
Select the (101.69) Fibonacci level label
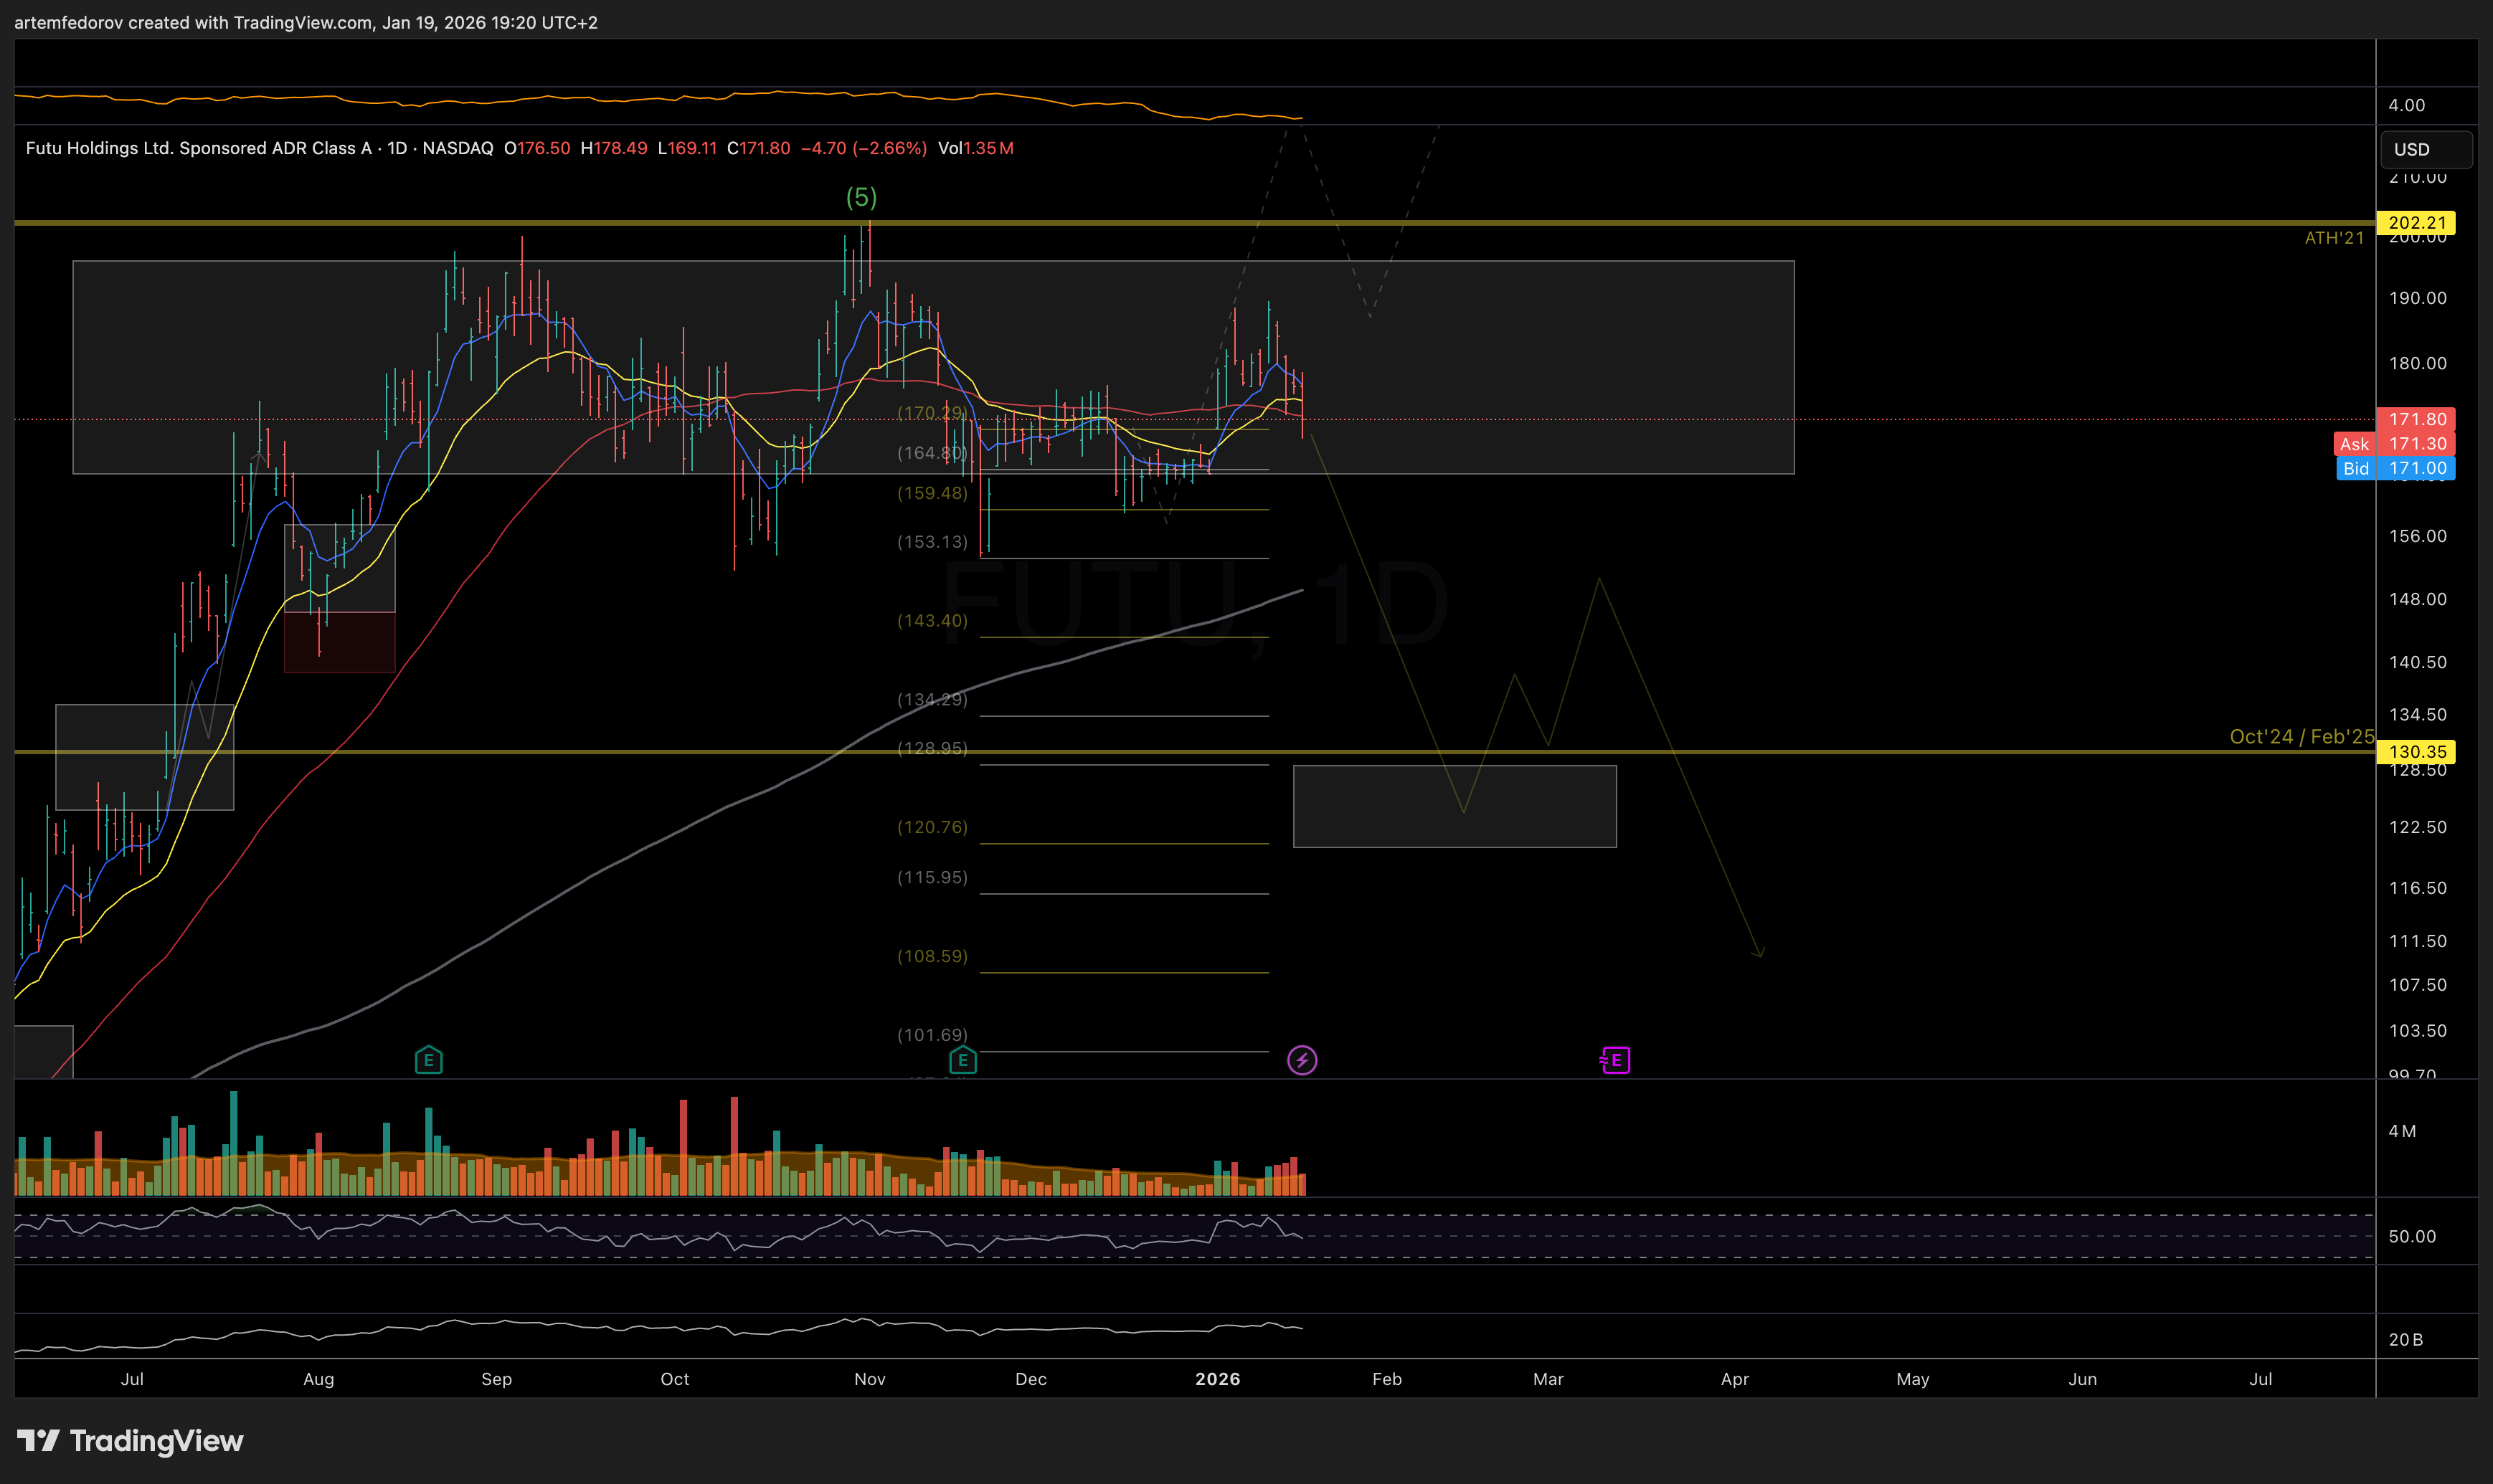932,1035
